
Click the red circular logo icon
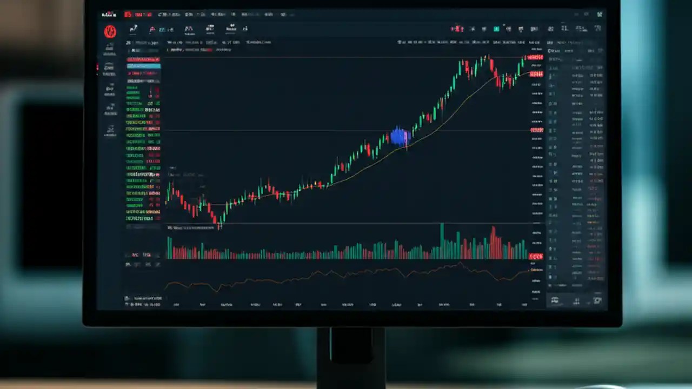110,31
